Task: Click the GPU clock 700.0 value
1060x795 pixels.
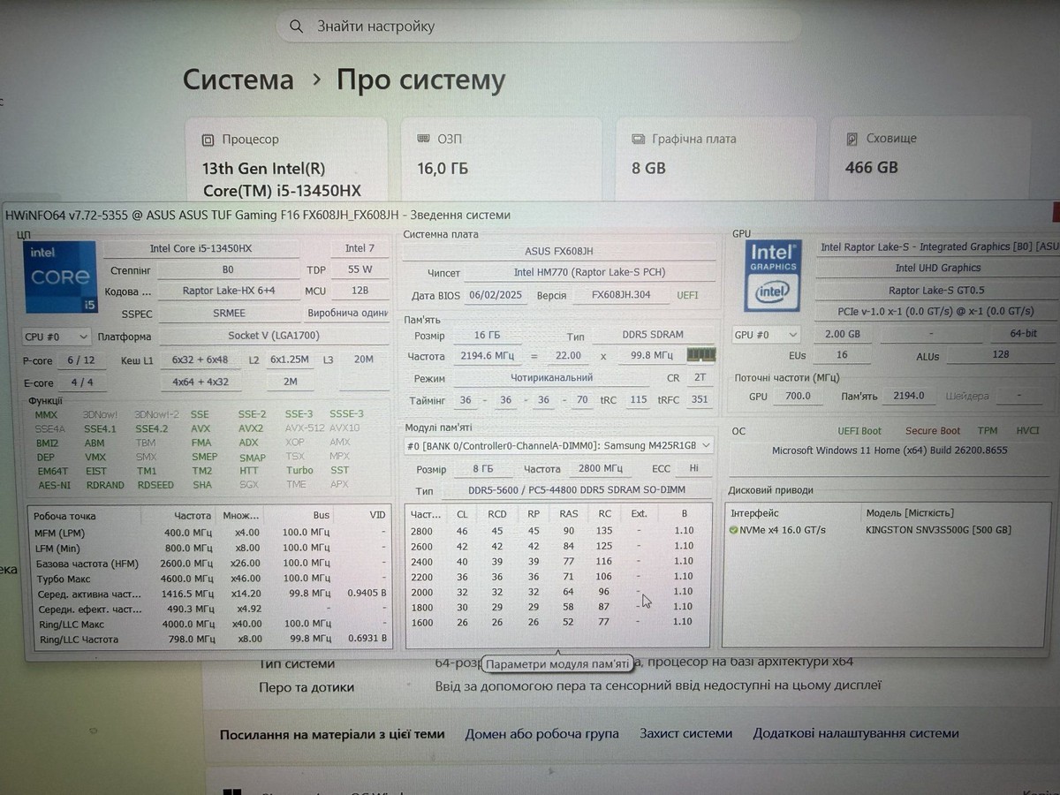Action: coord(798,396)
